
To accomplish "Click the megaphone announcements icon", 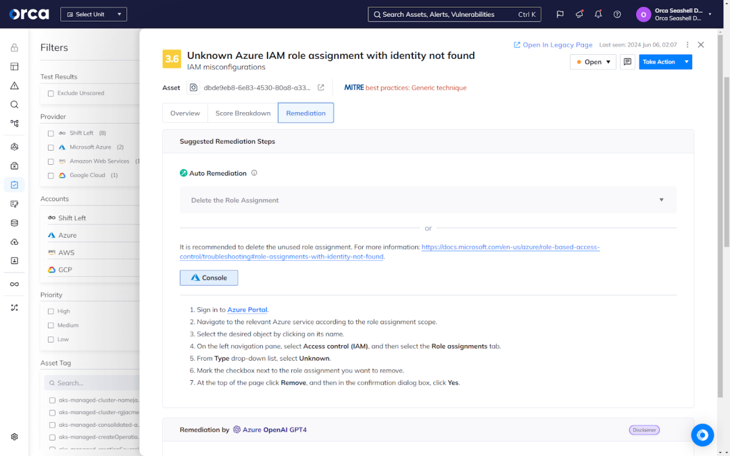I will pos(579,14).
